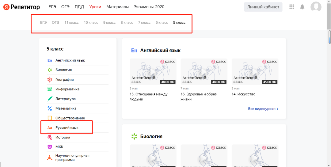Open the Экзамены-2020 navigation item

[149, 7]
